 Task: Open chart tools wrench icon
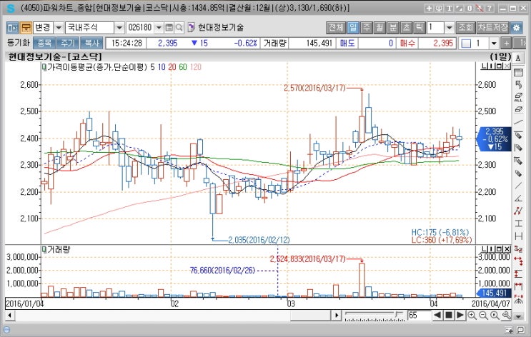coord(506,316)
